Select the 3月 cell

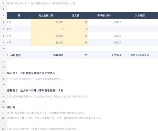pos(19,36)
